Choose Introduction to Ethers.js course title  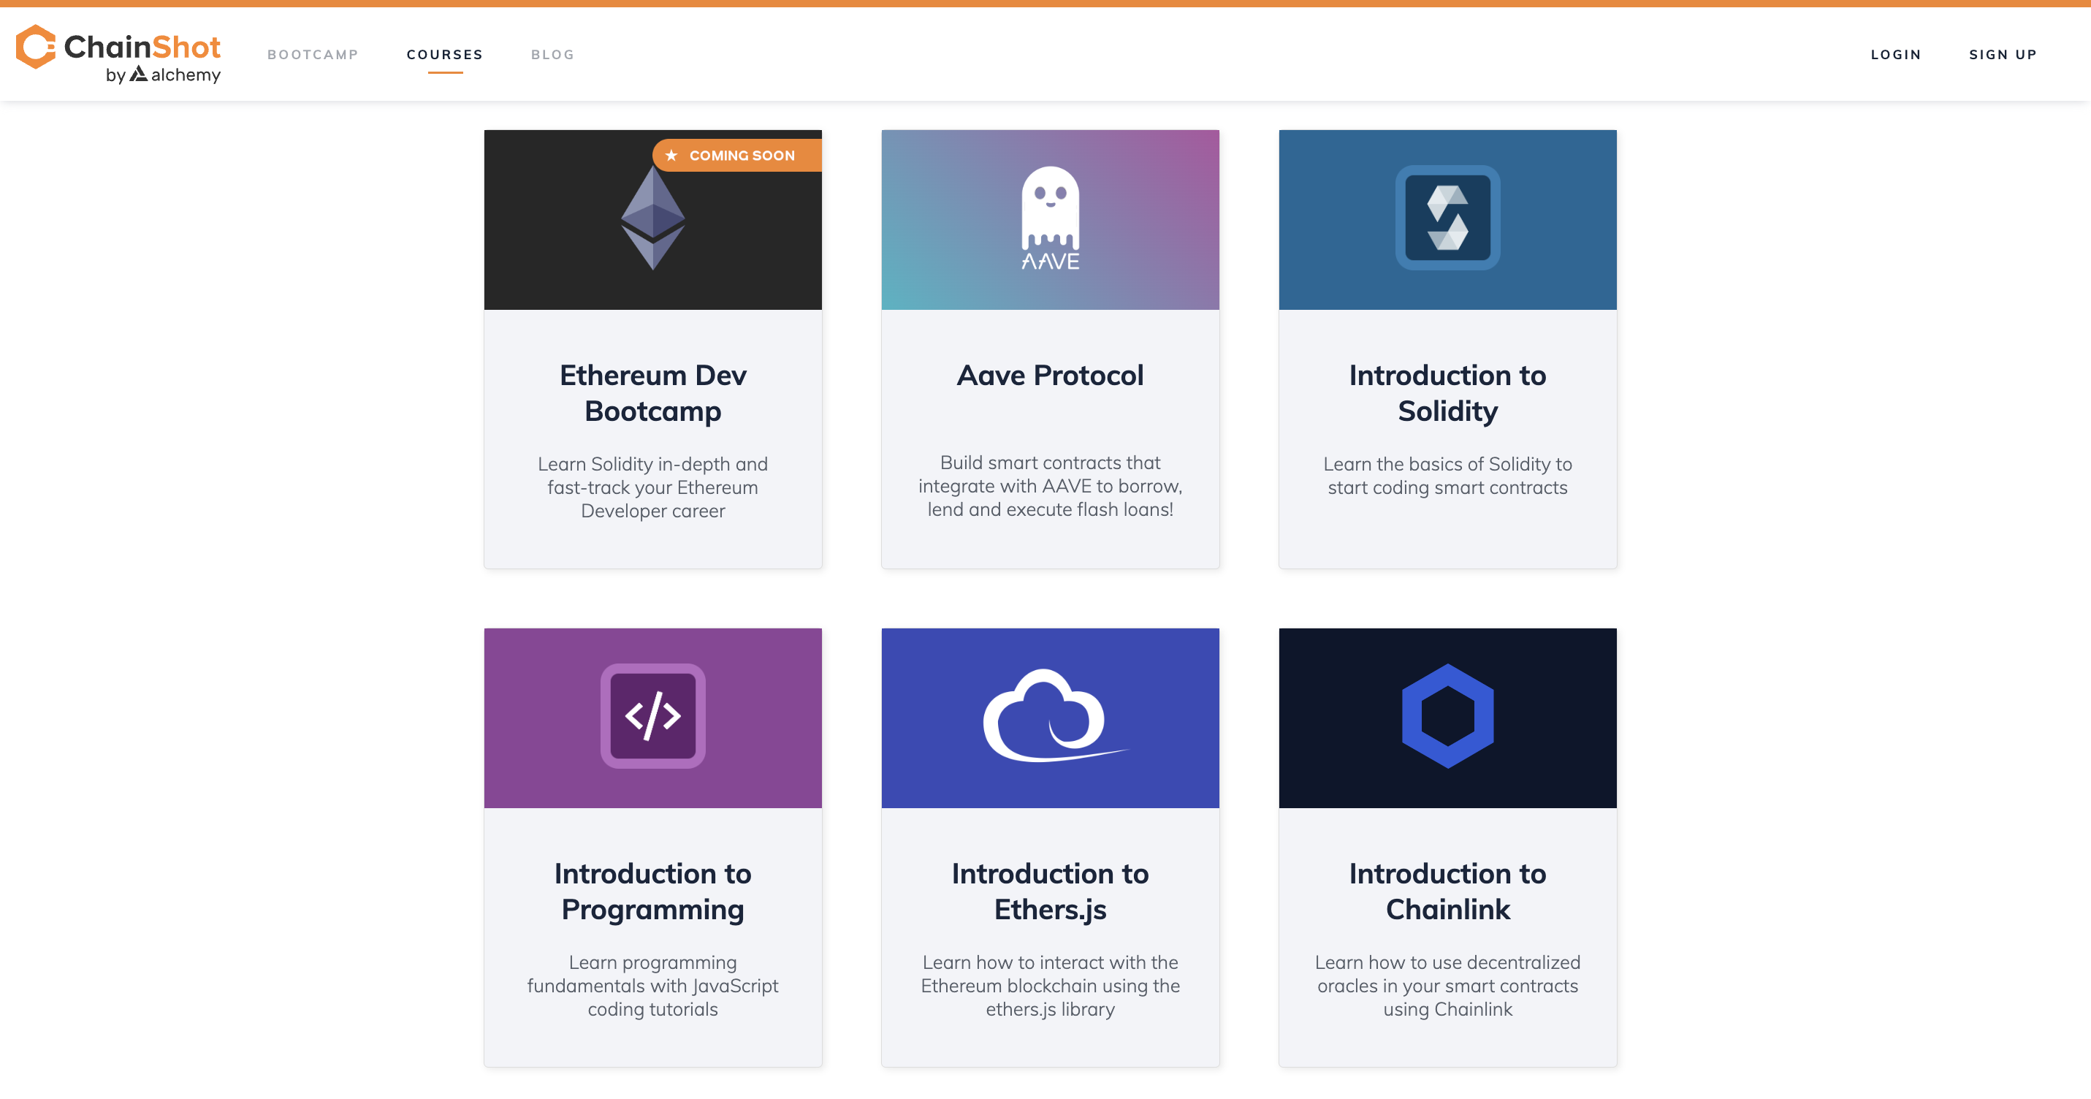(x=1050, y=891)
